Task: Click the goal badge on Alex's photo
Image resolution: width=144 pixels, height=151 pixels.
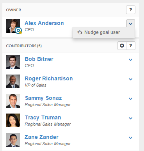Action: pyautogui.click(x=18, y=31)
